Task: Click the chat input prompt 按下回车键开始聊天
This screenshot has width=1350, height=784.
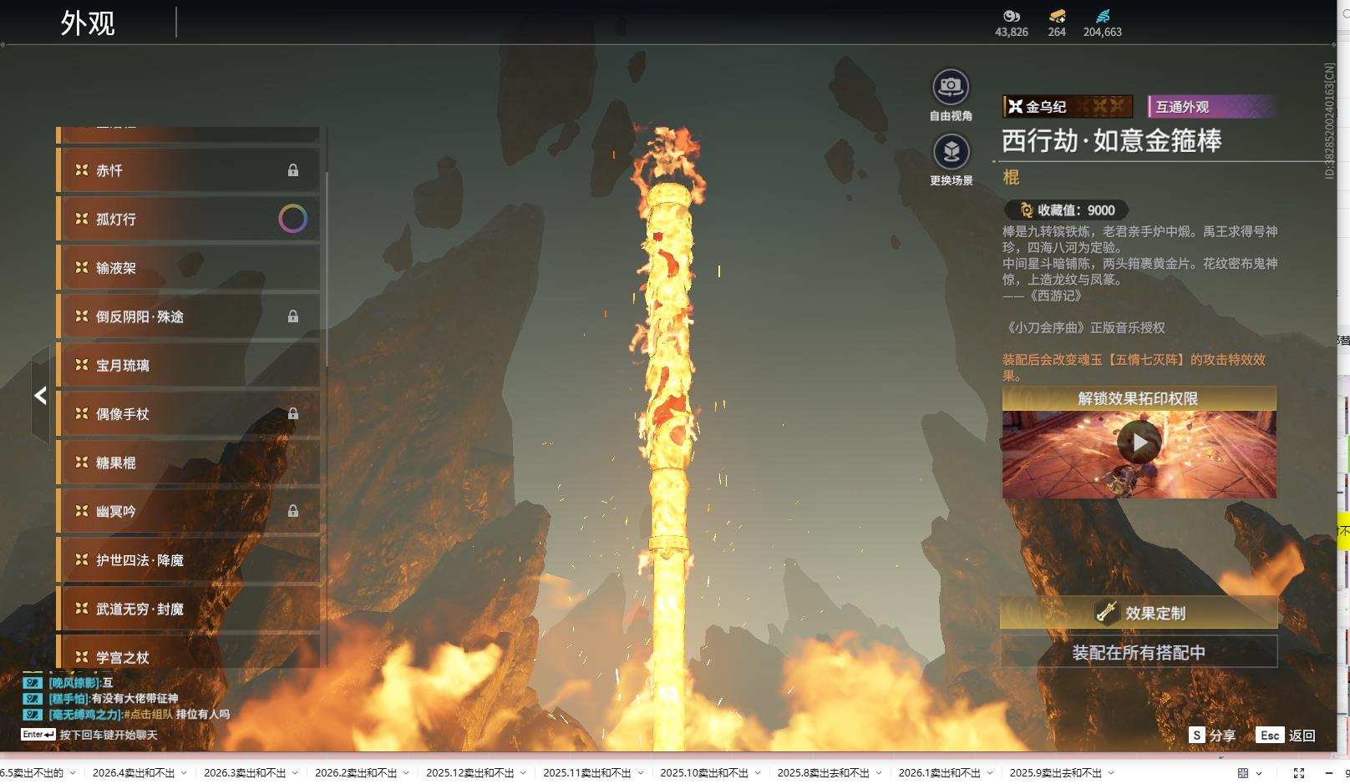Action: 109,735
